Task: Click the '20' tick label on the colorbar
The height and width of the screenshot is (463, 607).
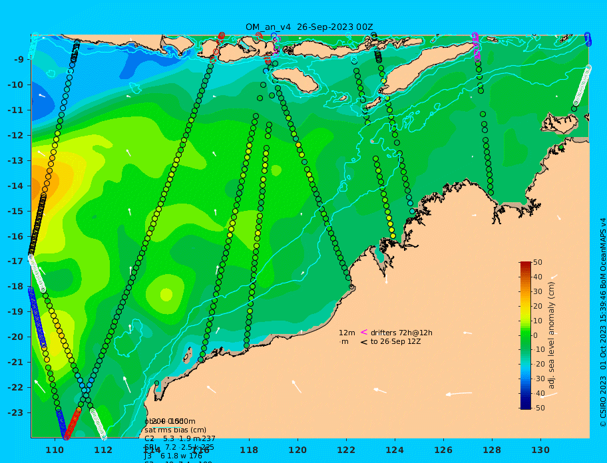Action: click(538, 307)
